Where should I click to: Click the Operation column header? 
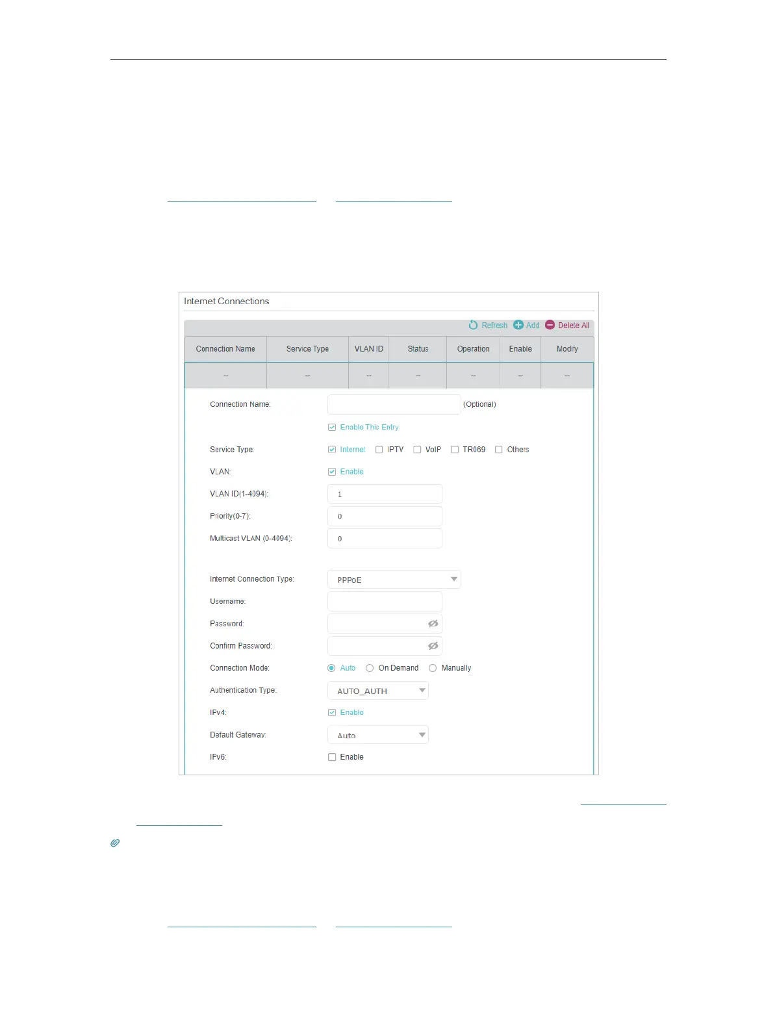(x=473, y=349)
